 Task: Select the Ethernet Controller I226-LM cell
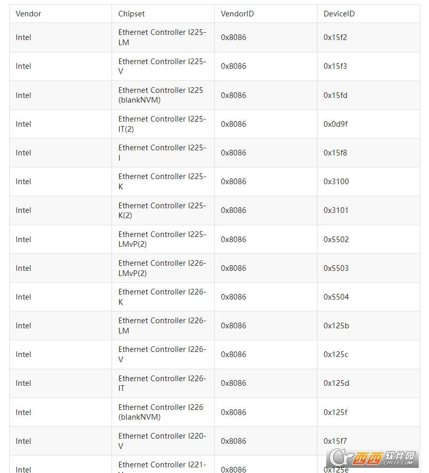162,326
